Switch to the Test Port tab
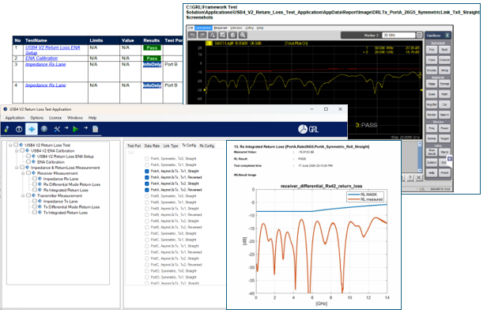The height and width of the screenshot is (310, 487). 134,146
